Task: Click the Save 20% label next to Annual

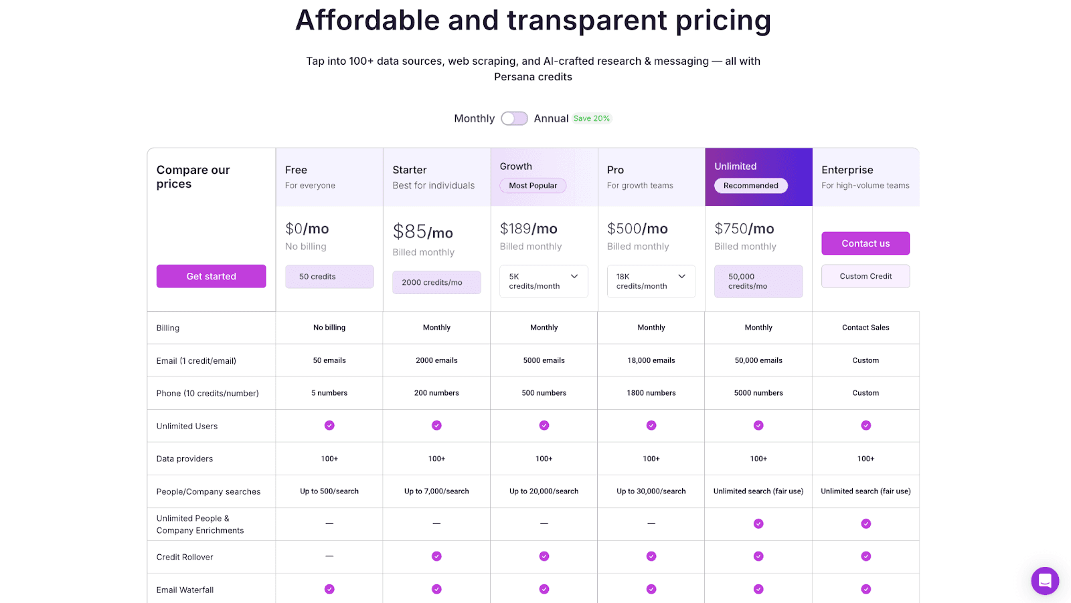Action: point(592,118)
